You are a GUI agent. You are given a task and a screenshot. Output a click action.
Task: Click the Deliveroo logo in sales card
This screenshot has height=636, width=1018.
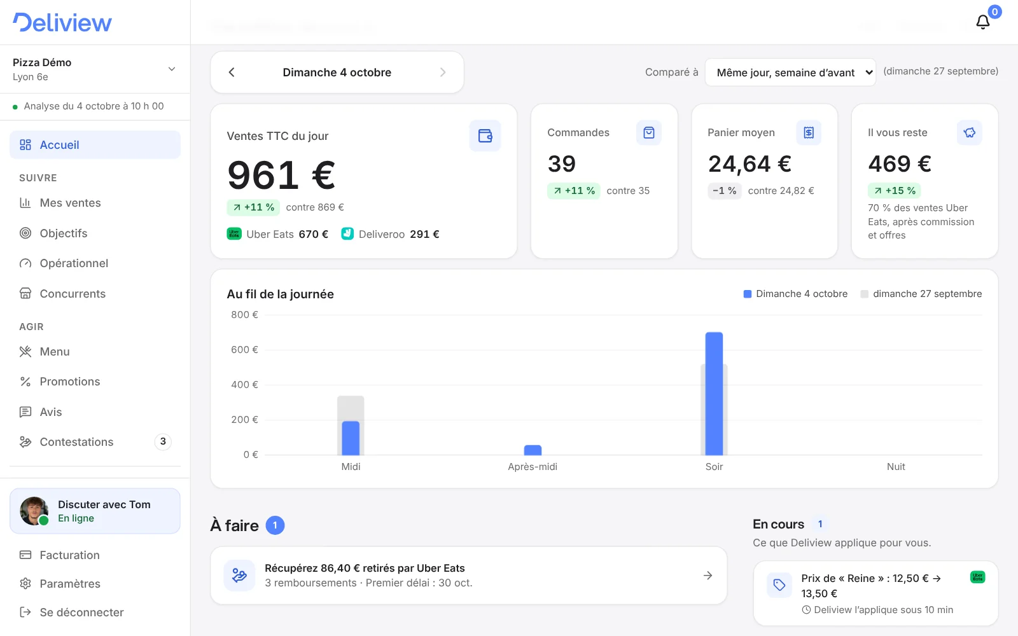click(347, 233)
